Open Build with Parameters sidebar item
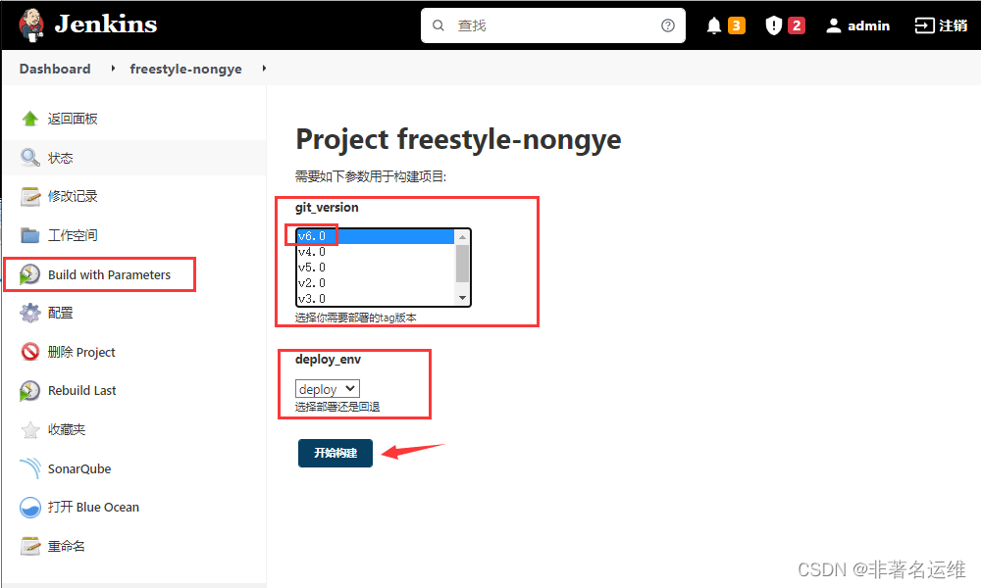 109,275
